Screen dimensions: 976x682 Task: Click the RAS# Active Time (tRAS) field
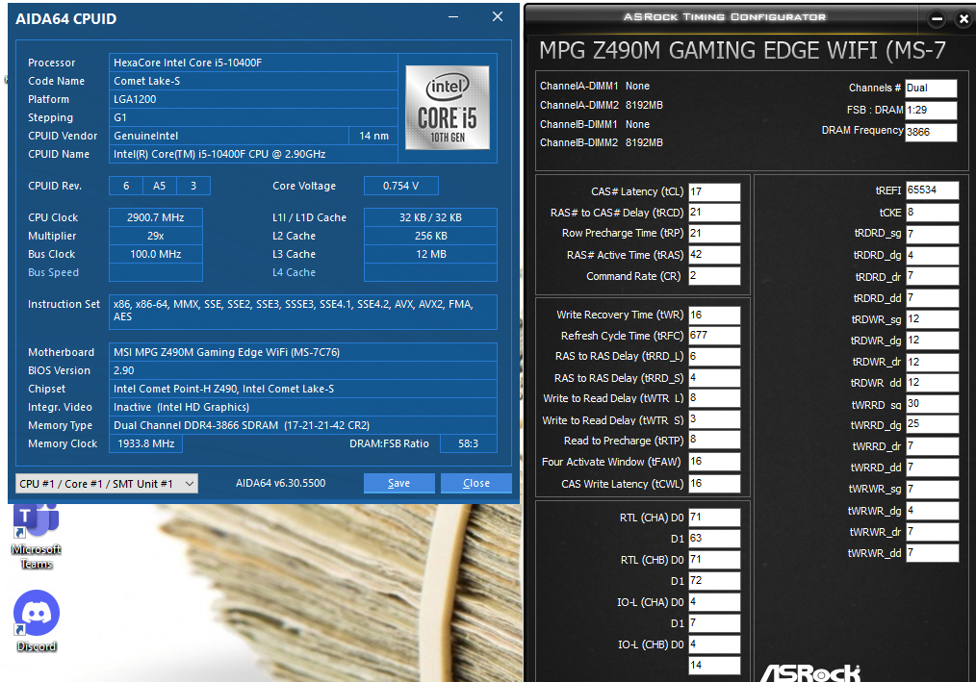coord(714,255)
